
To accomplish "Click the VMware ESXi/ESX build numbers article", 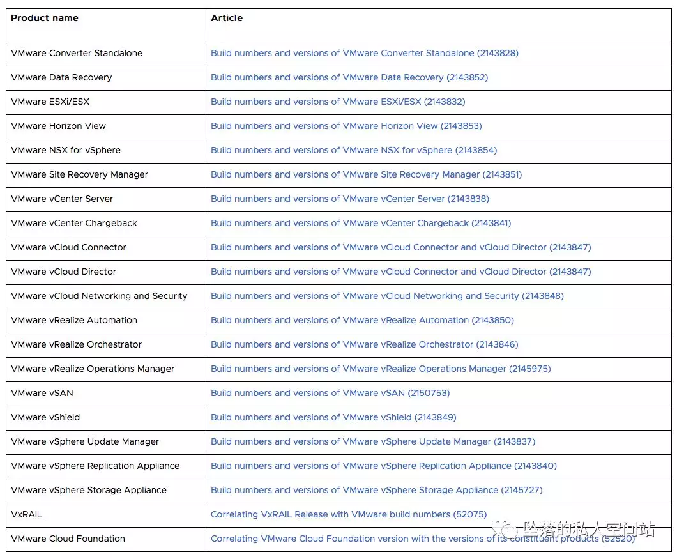I will tap(338, 102).
